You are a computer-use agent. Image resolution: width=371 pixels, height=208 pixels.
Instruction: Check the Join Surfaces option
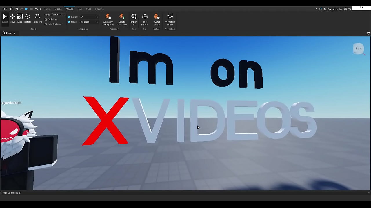pos(46,24)
